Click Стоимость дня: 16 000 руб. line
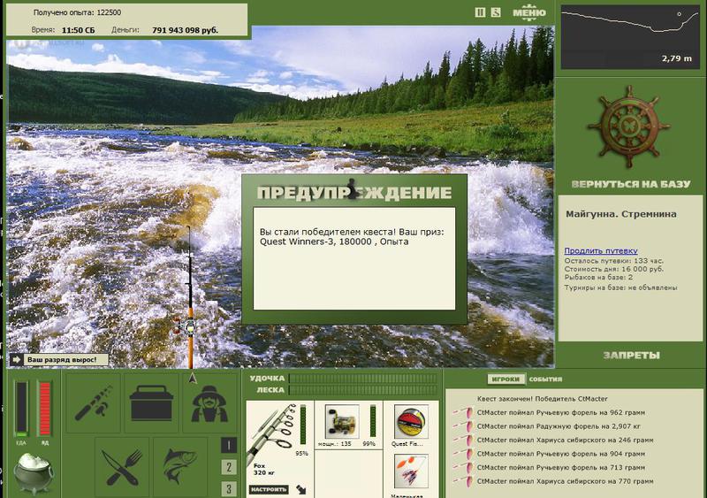 pyautogui.click(x=613, y=269)
